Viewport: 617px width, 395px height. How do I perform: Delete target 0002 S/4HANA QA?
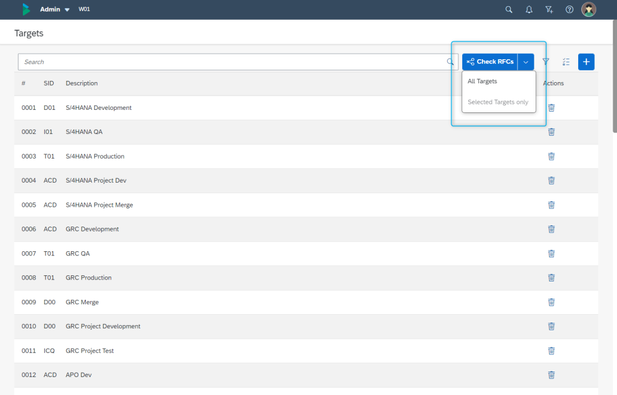[551, 132]
